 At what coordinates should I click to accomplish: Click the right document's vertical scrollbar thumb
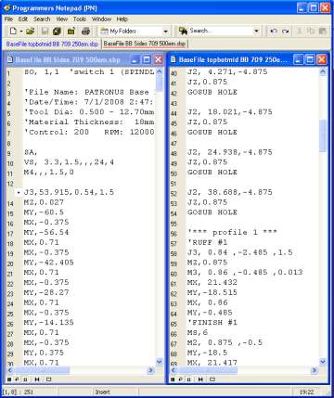coord(322,135)
